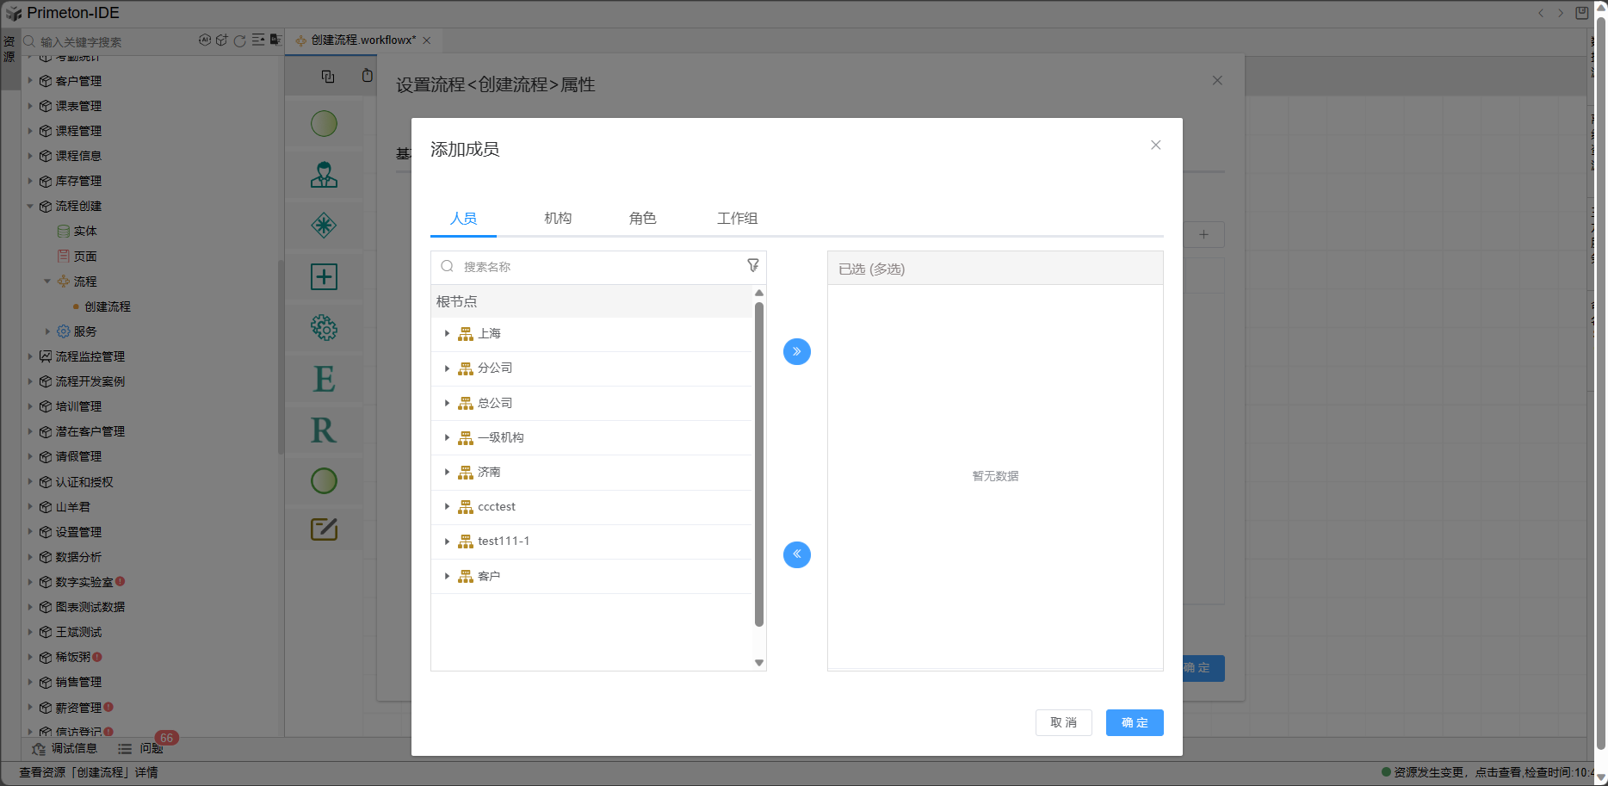Expand the 济南 organization node
This screenshot has height=786, width=1608.
pyautogui.click(x=447, y=472)
